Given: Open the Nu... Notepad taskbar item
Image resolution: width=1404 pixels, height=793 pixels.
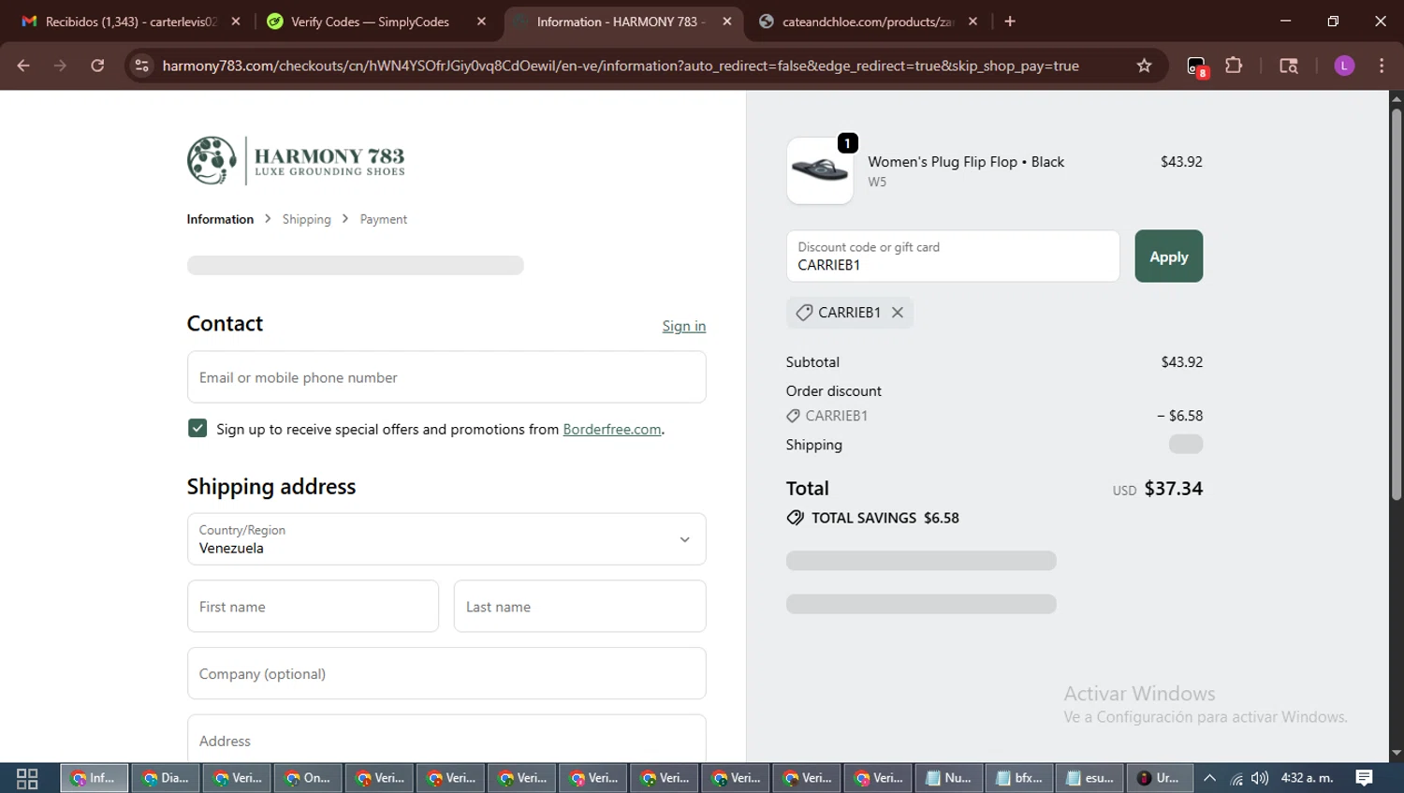Looking at the screenshot, I should click(x=948, y=778).
